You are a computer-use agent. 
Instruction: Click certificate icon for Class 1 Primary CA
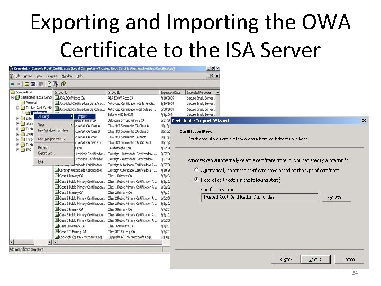pyautogui.click(x=57, y=176)
